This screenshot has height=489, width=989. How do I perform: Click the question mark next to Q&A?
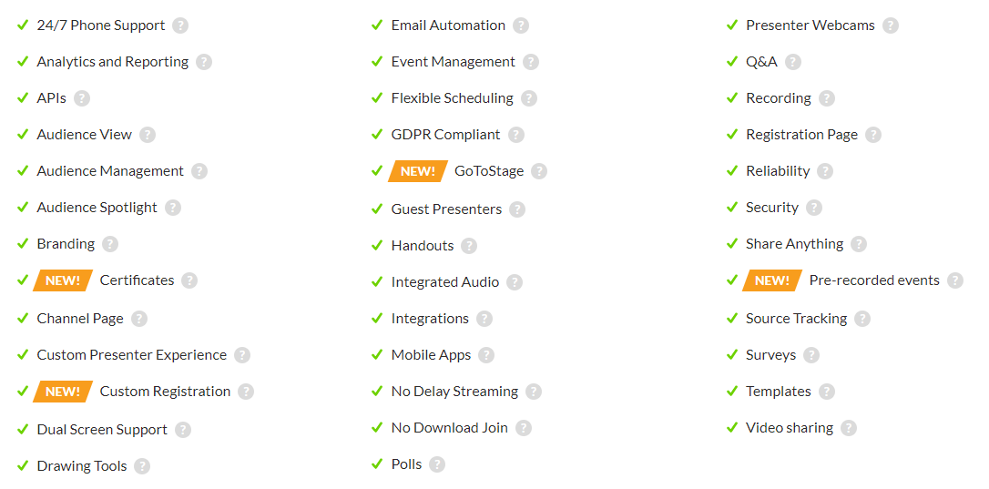coord(793,62)
